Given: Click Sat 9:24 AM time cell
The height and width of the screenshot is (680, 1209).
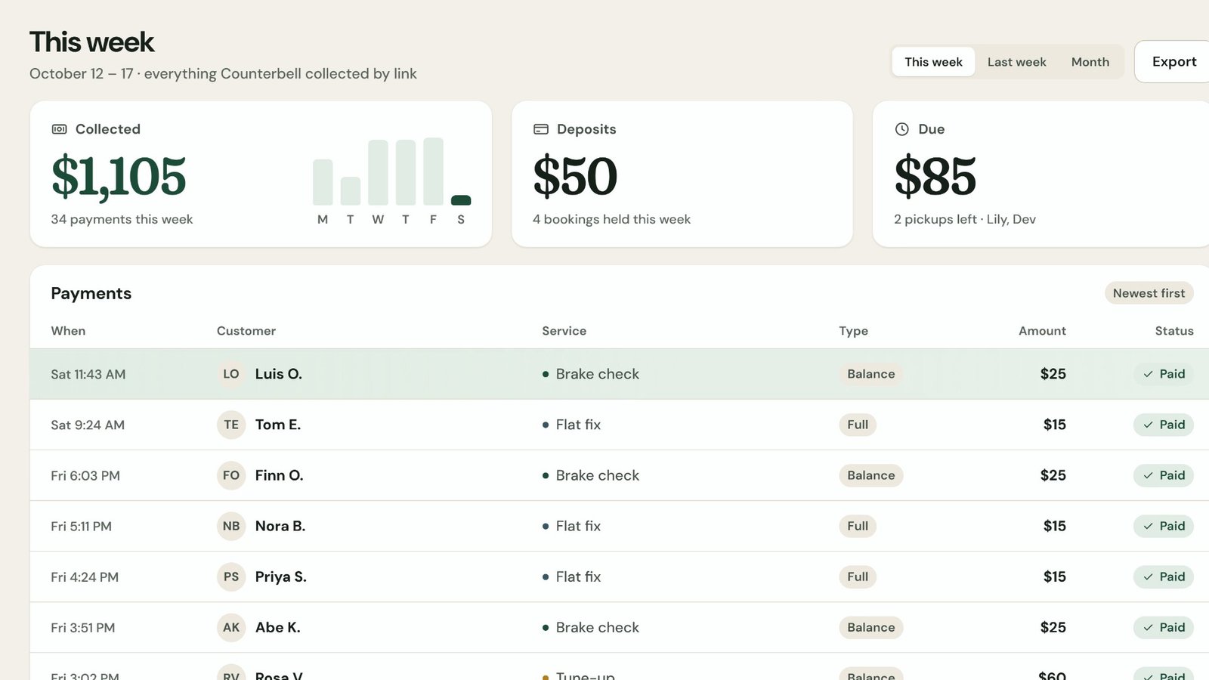Looking at the screenshot, I should 88,425.
